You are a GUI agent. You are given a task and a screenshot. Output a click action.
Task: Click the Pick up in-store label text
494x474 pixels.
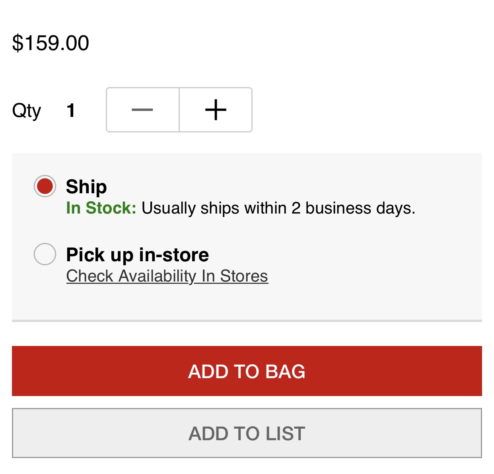click(137, 254)
